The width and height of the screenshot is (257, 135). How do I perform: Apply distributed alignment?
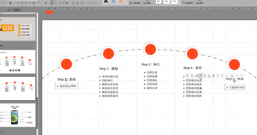click(x=67, y=3)
